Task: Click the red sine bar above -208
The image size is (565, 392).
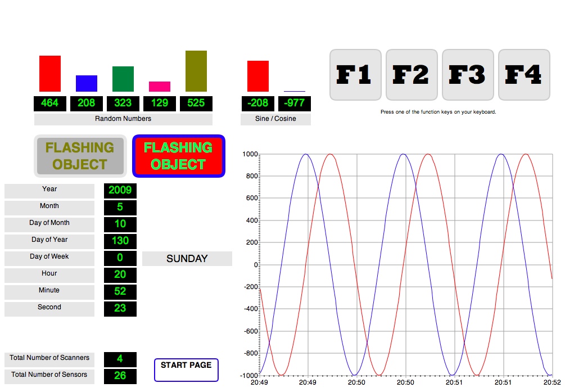Action: 258,76
